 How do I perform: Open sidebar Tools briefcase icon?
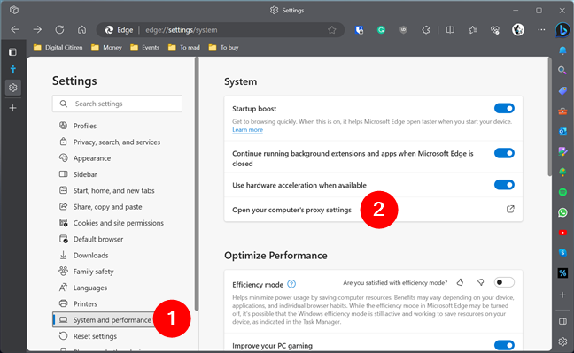pos(562,111)
